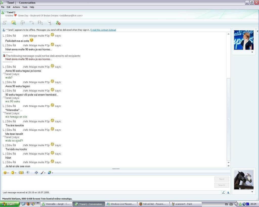Switch to handwriting input mode
The height and width of the screenshot is (207, 259).
click(223, 192)
